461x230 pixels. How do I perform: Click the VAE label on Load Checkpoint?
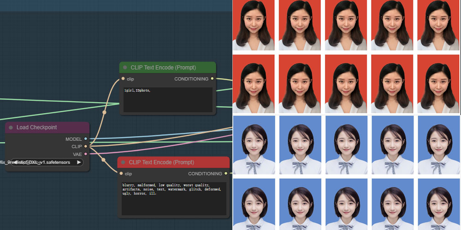(x=77, y=154)
